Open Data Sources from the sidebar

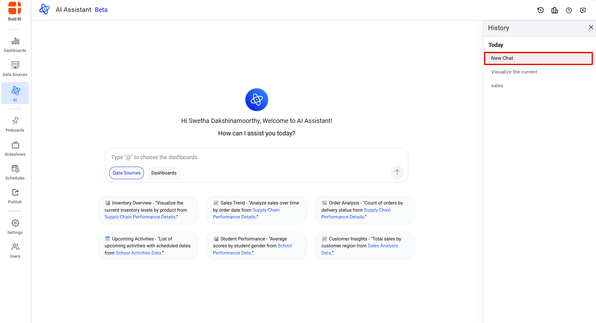(15, 69)
